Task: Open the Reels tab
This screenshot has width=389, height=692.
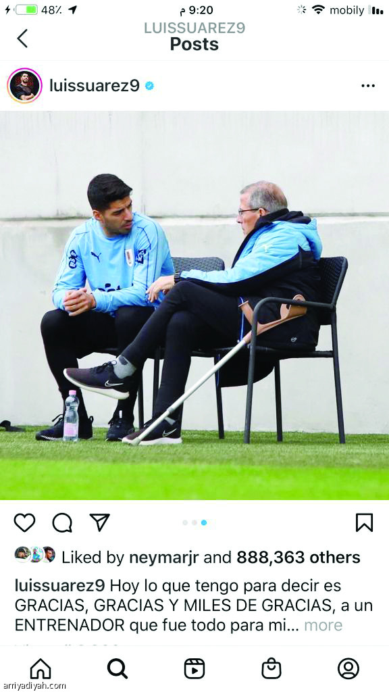Action: coord(194,668)
